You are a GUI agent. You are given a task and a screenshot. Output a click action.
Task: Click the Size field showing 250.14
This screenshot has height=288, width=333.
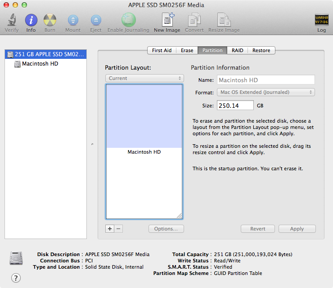(235, 106)
